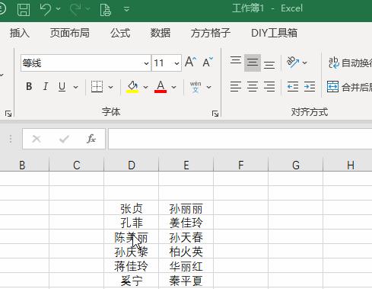Select column E header
The image size is (372, 289).
(x=186, y=165)
